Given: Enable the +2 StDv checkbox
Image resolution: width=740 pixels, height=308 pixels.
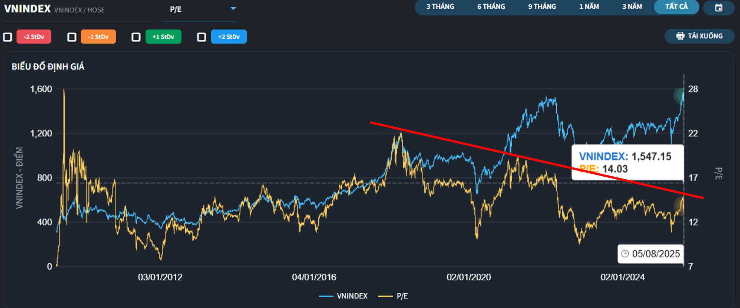Looking at the screenshot, I should [202, 37].
